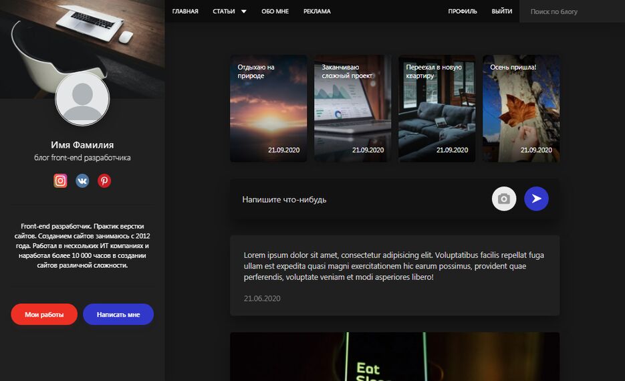Focus the Поиск по блогу search field
Screen dimensions: 625x381
(x=572, y=11)
